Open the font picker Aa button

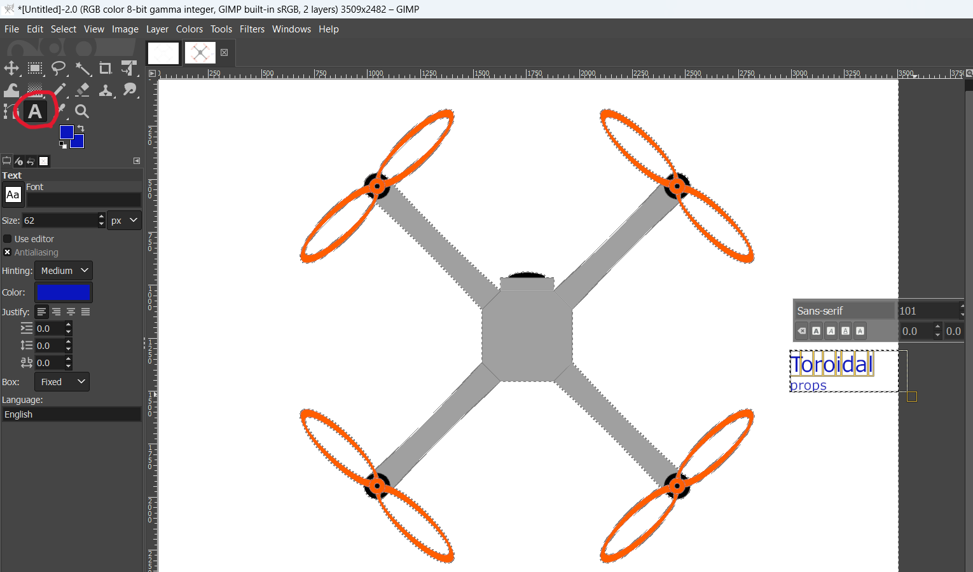pos(13,194)
